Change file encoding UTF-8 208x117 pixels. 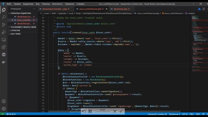click(185, 114)
